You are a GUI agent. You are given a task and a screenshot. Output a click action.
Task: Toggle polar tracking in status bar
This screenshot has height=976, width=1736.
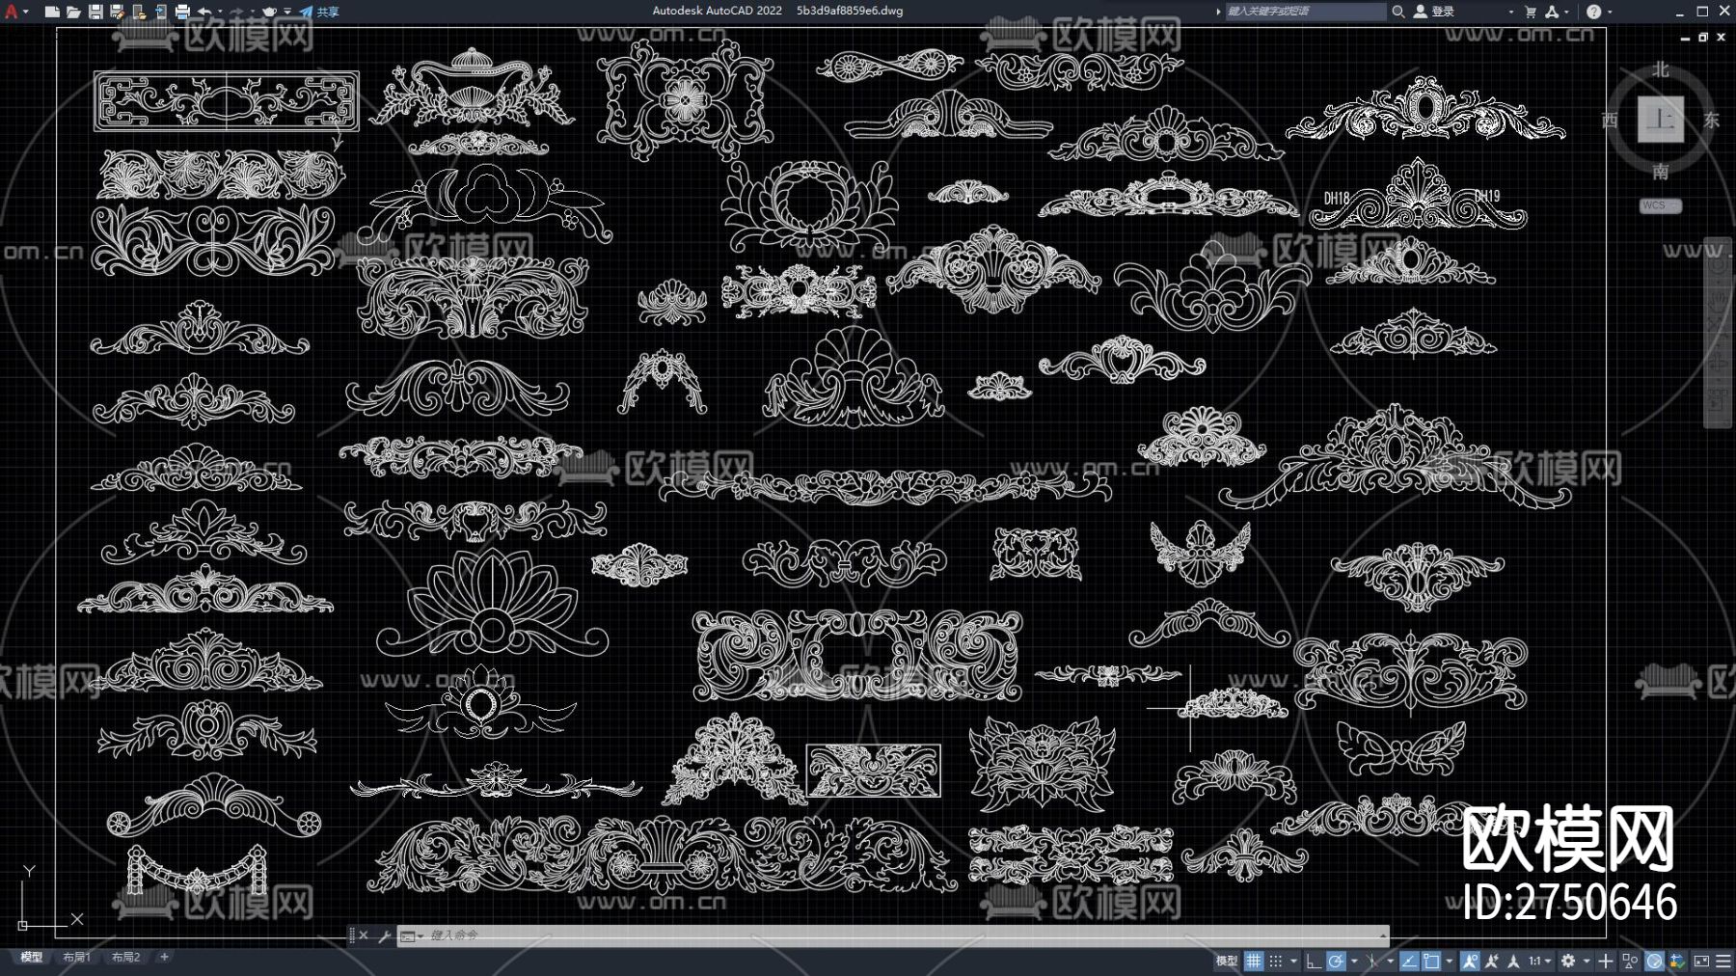pyautogui.click(x=1336, y=962)
